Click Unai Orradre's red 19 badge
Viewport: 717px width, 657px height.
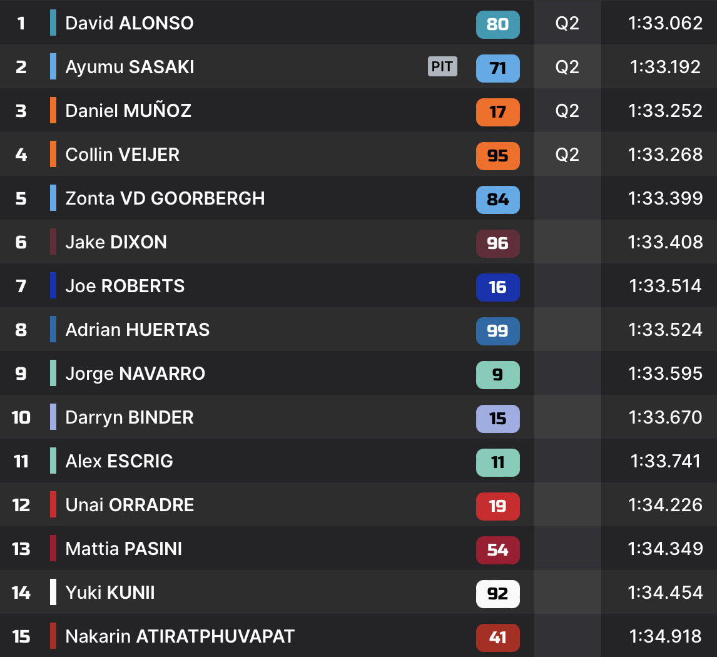pos(497,506)
